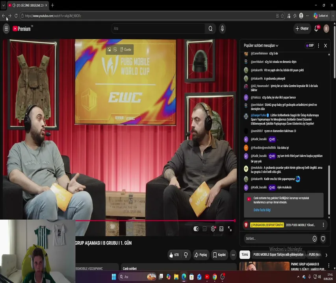Like the video with thumbs up
Image resolution: width=336 pixels, height=283 pixels.
(x=174, y=255)
